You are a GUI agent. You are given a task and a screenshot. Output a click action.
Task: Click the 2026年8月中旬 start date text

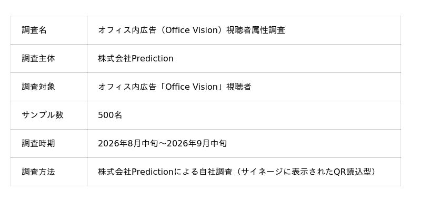128,144
